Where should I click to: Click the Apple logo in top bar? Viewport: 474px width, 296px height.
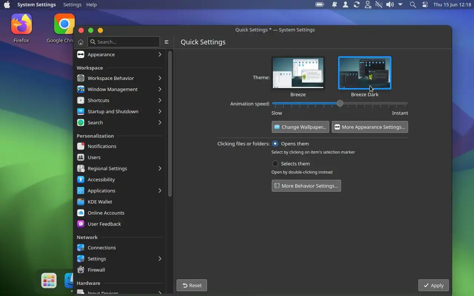[x=7, y=4]
